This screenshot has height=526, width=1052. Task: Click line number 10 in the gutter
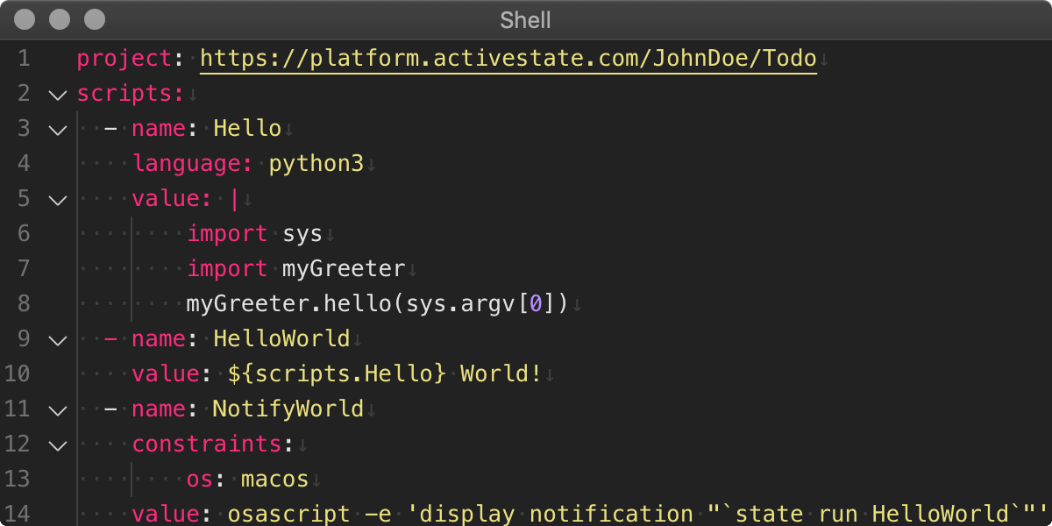point(17,374)
